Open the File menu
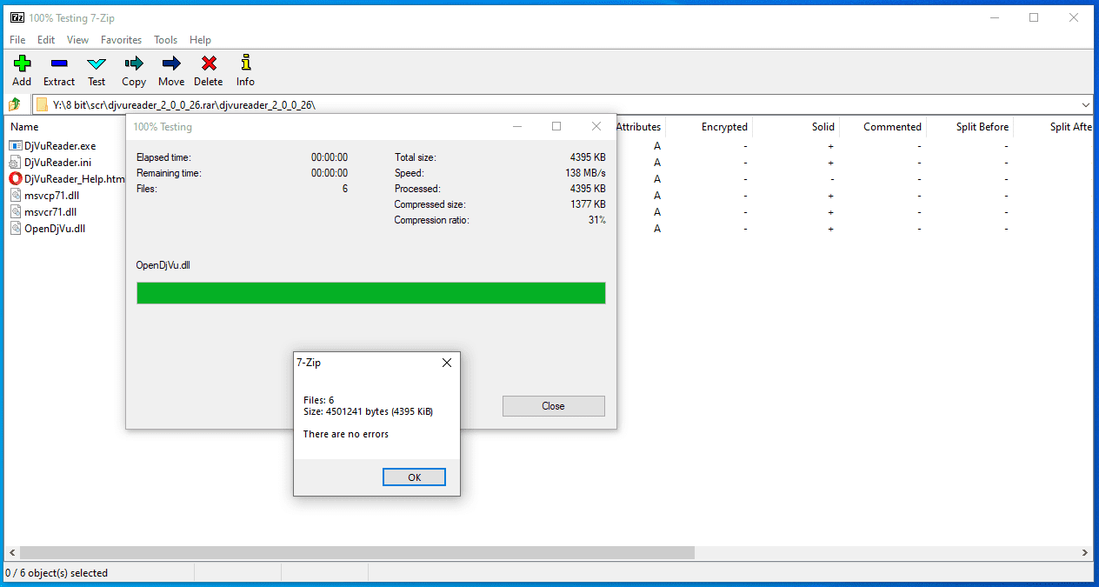The height and width of the screenshot is (587, 1099). coord(17,40)
